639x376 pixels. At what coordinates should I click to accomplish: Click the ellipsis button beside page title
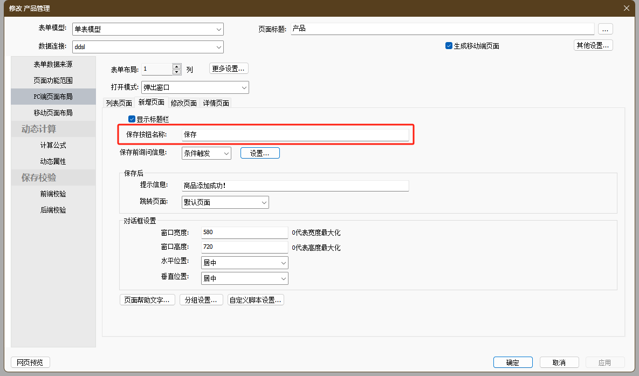click(605, 29)
